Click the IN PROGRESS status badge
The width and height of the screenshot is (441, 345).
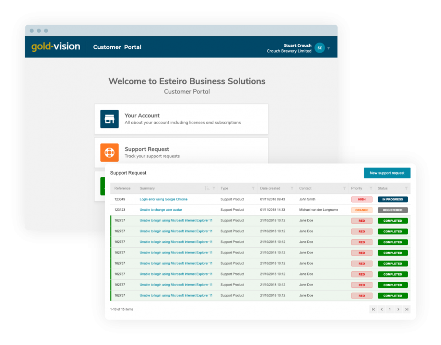[x=393, y=199]
